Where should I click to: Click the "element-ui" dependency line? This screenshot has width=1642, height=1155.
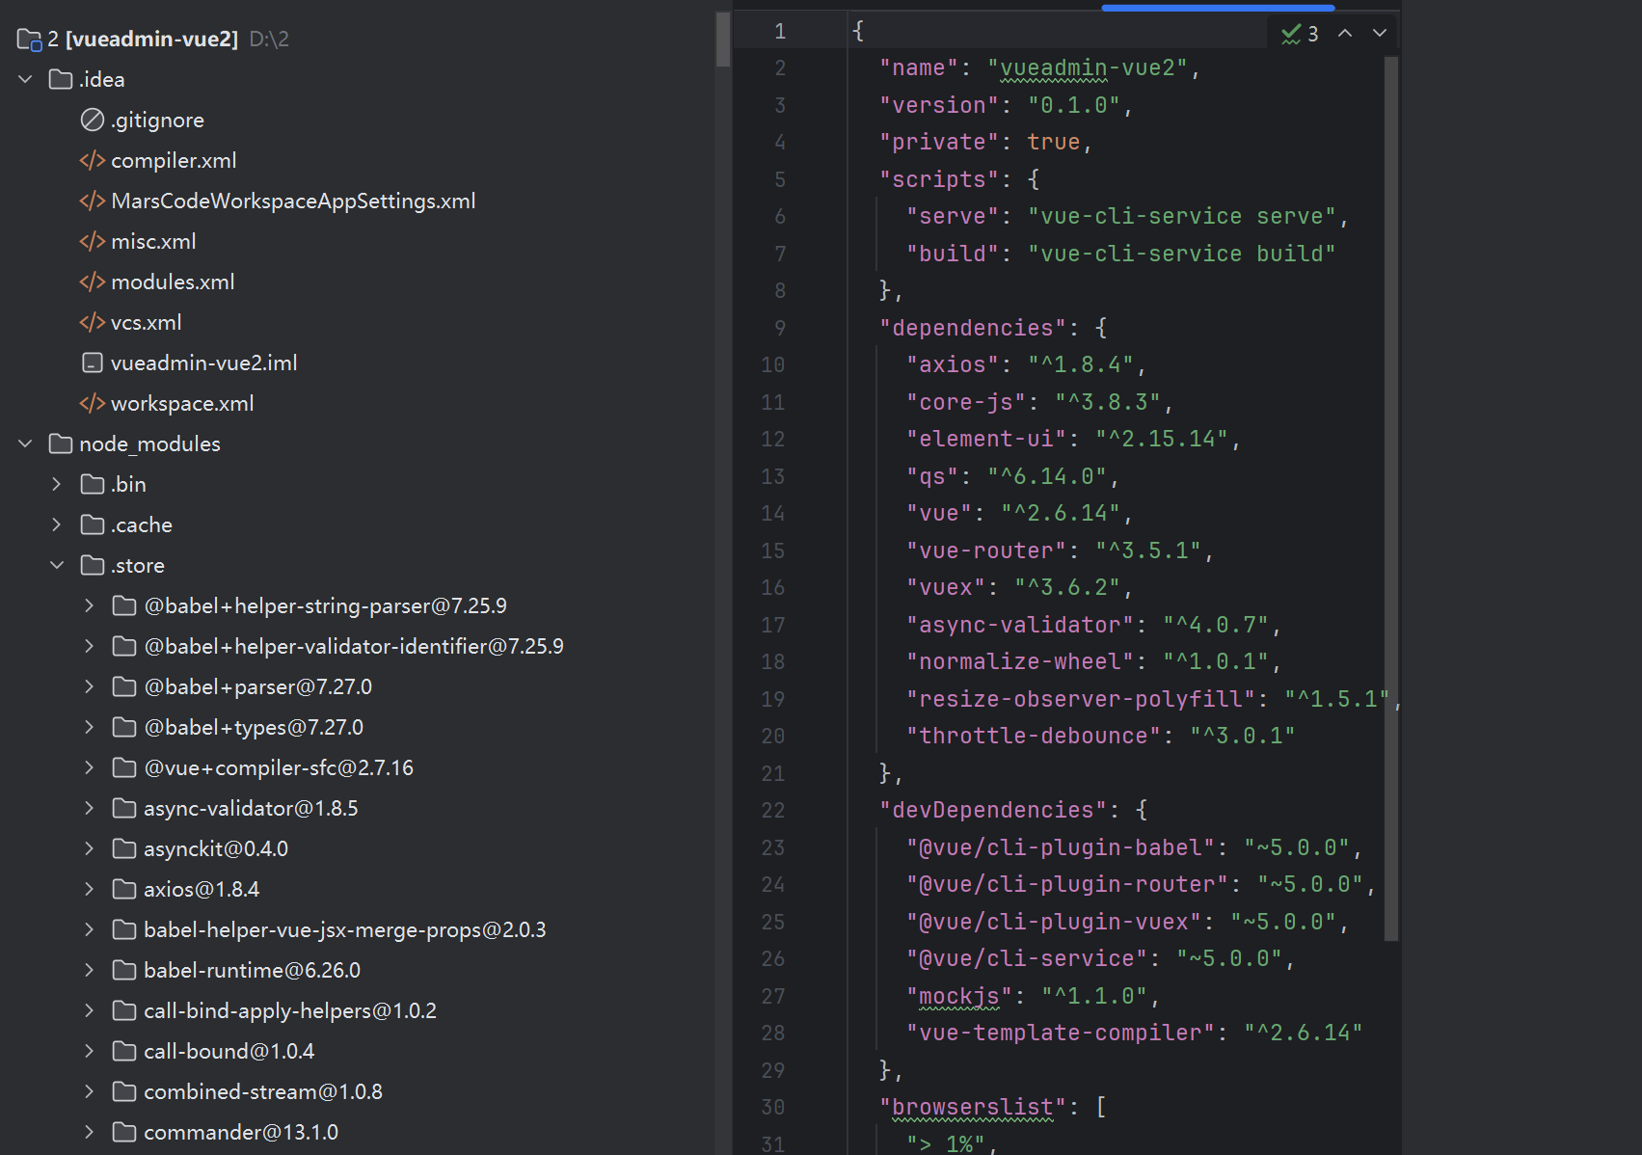[1072, 440]
